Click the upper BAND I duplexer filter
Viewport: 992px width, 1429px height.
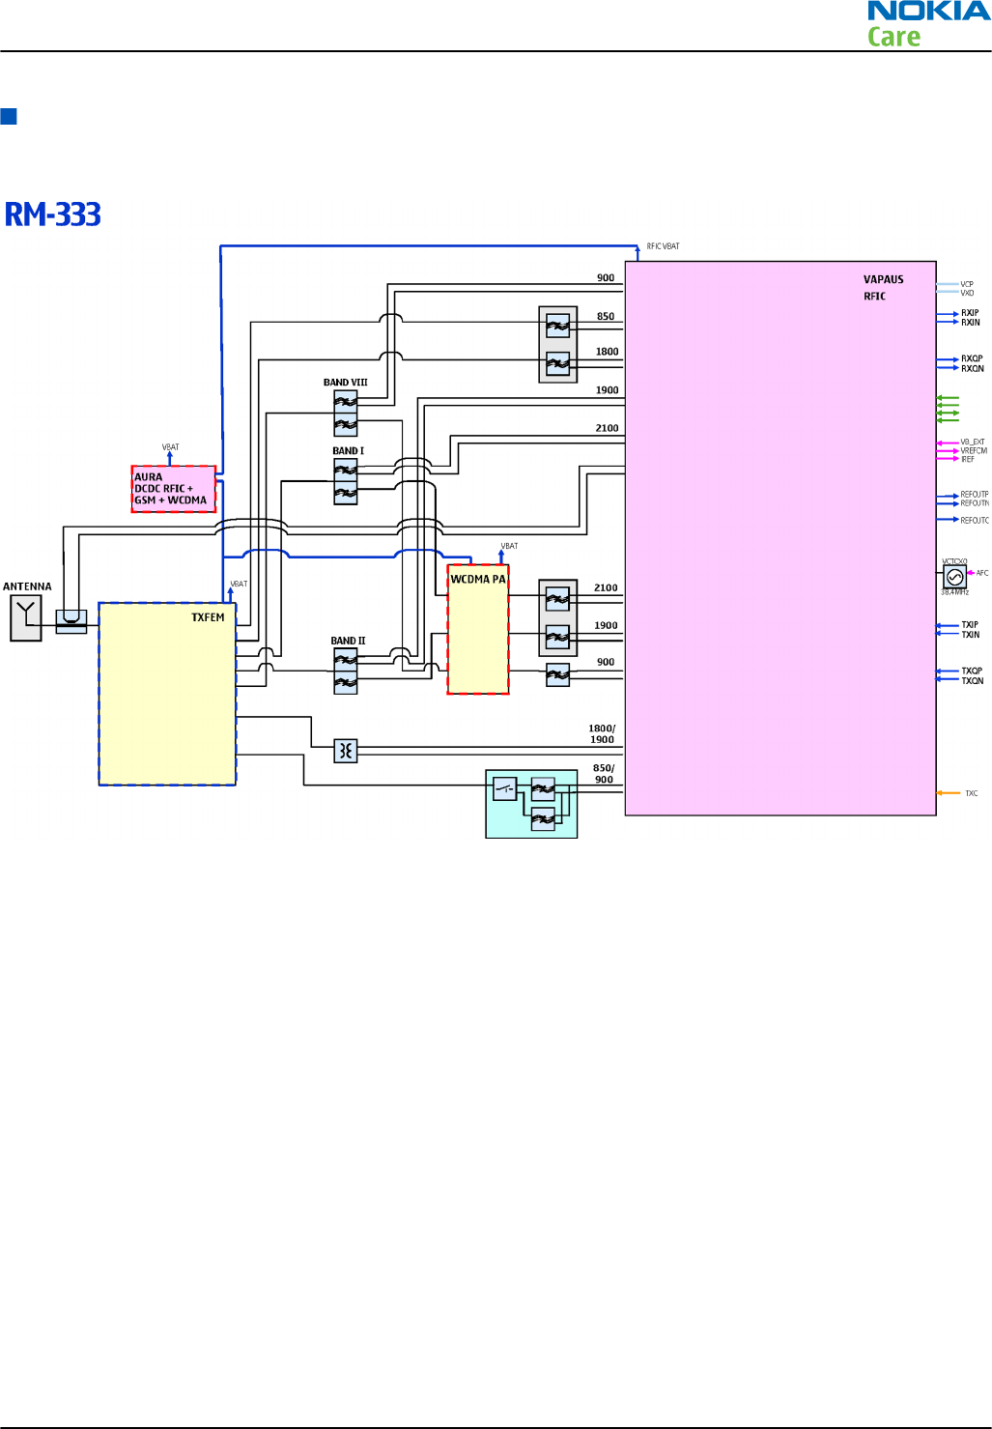346,471
